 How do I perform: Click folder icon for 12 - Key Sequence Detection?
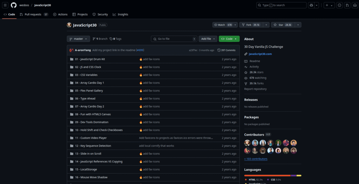pyautogui.click(x=72, y=146)
